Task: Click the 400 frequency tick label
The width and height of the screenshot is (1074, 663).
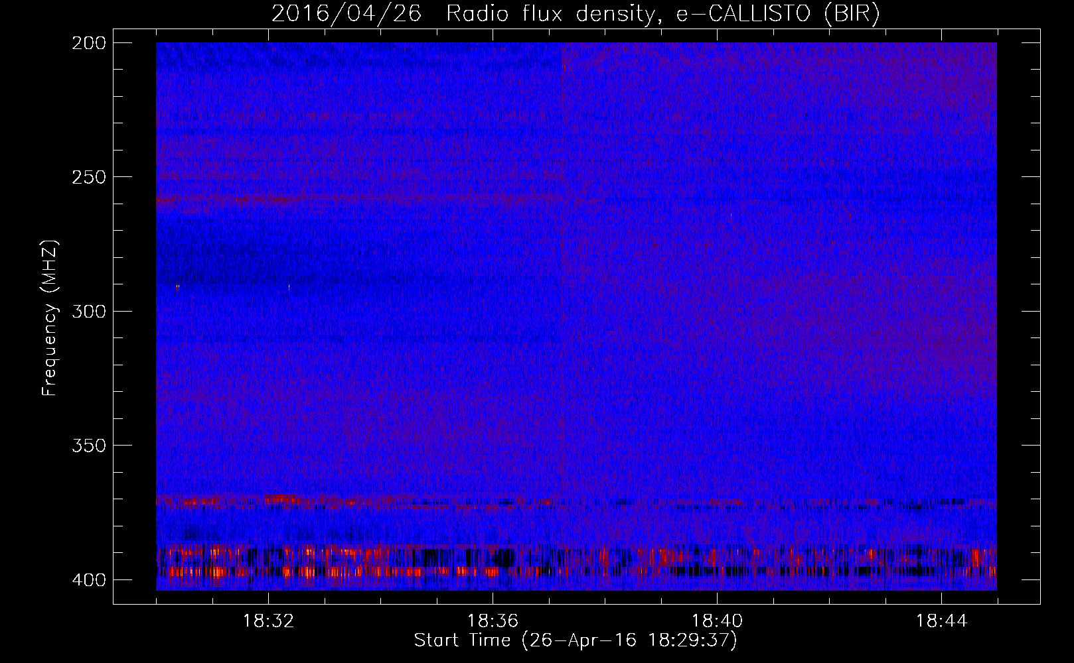Action: (88, 580)
